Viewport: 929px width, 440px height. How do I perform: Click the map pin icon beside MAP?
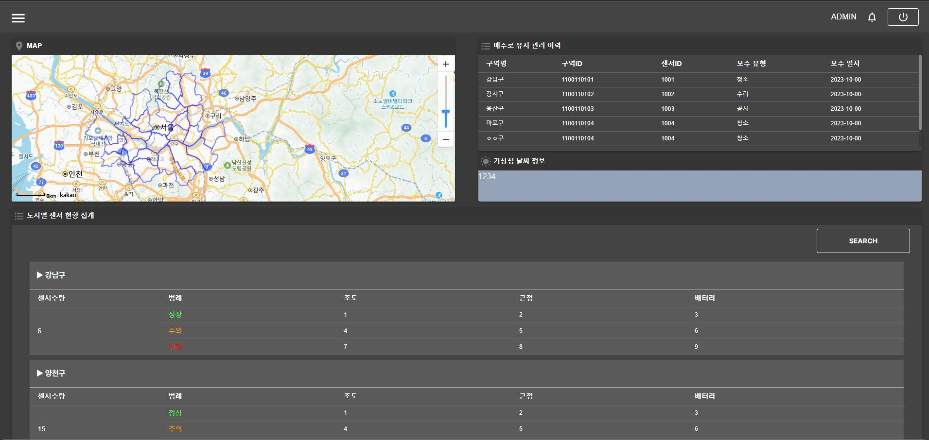pyautogui.click(x=19, y=46)
